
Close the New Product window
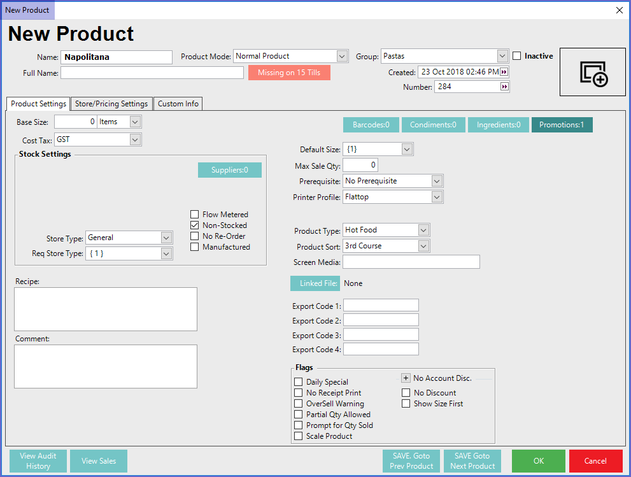point(620,10)
